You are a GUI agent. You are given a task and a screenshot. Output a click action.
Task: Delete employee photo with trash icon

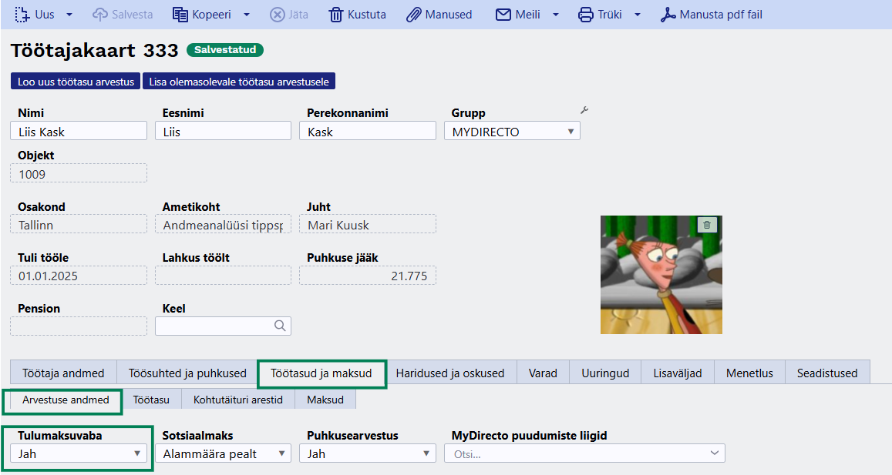pyautogui.click(x=708, y=225)
